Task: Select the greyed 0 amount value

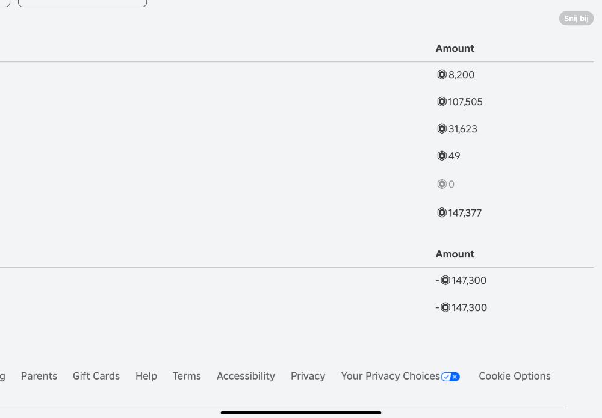Action: tap(451, 185)
